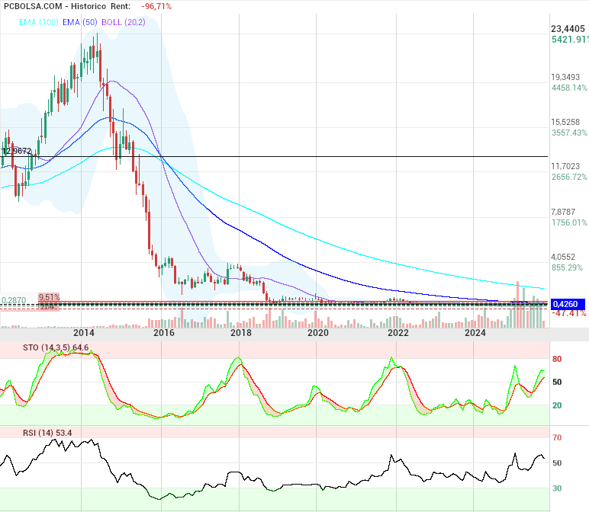Viewport: 589px width, 512px height.
Task: Click the PCBOLSA.COM chart title
Action: (35, 6)
